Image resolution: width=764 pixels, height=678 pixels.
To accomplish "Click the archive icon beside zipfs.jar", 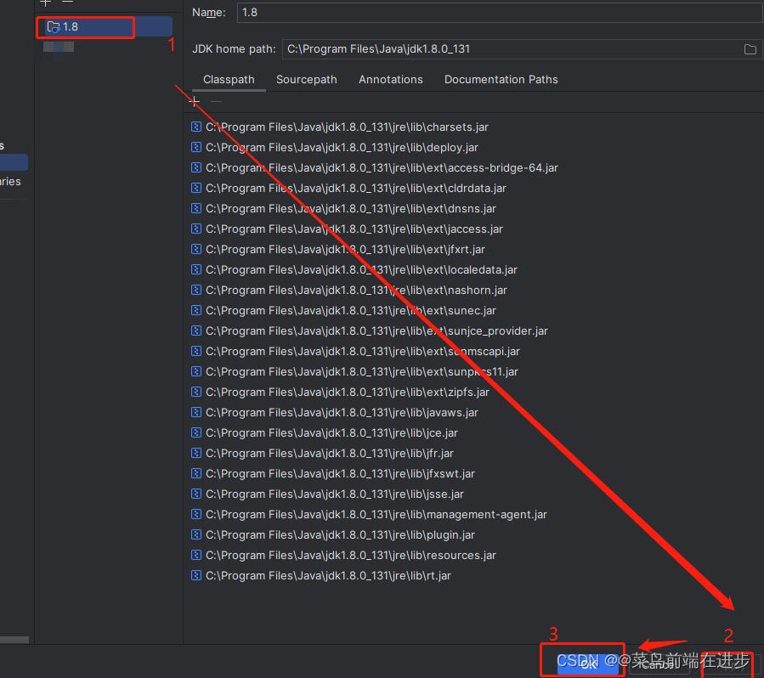I will [x=196, y=393].
